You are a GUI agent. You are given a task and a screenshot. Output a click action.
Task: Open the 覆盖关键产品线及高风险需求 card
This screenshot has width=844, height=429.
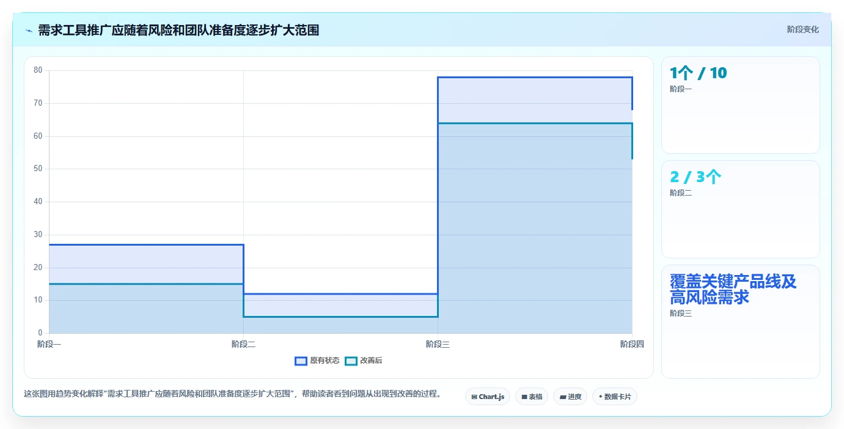tap(741, 322)
